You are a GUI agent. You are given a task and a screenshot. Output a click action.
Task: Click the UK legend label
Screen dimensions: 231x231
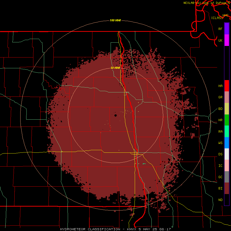pyautogui.click(x=220, y=40)
